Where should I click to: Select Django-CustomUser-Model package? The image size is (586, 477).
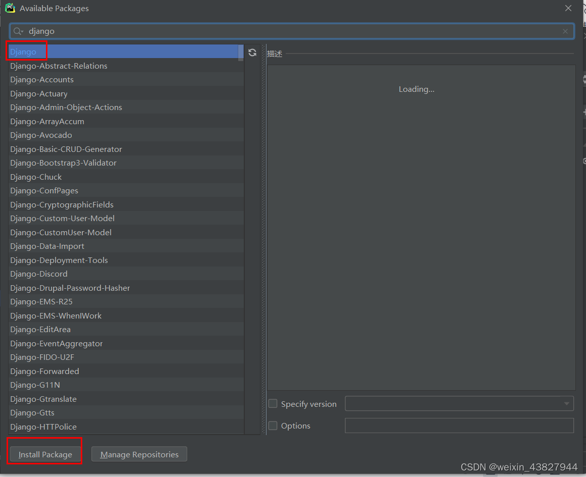[x=126, y=233]
